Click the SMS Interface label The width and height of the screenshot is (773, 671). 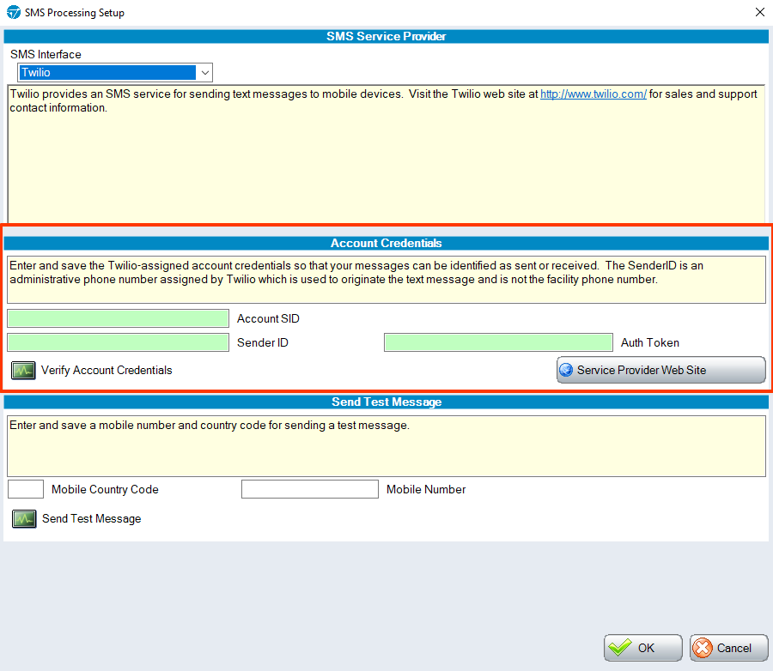coord(46,55)
